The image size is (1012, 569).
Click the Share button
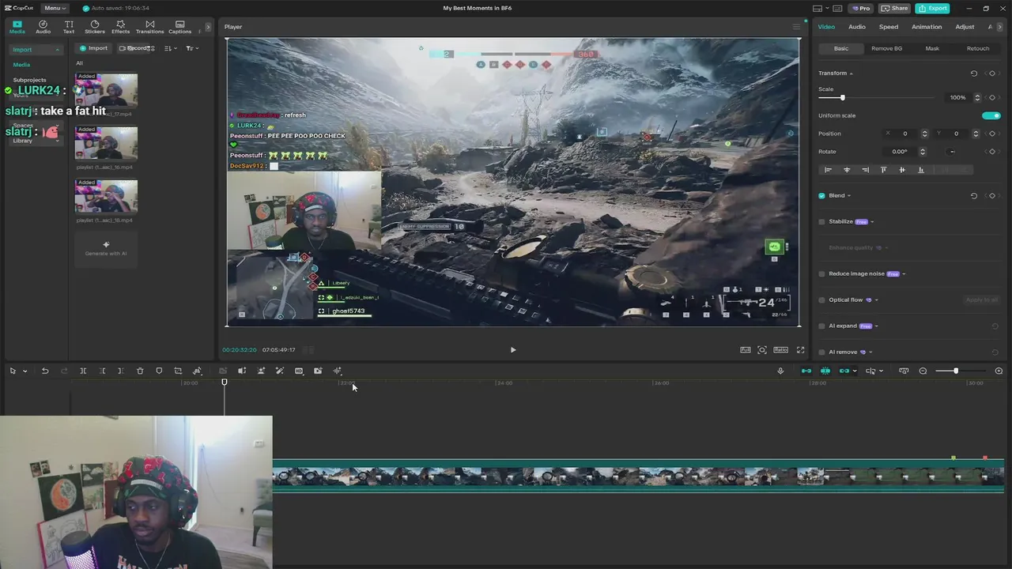coord(895,8)
